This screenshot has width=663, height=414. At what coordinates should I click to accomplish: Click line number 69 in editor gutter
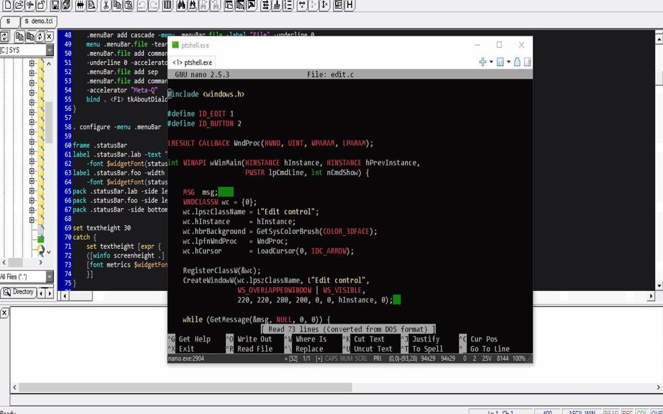click(x=68, y=228)
